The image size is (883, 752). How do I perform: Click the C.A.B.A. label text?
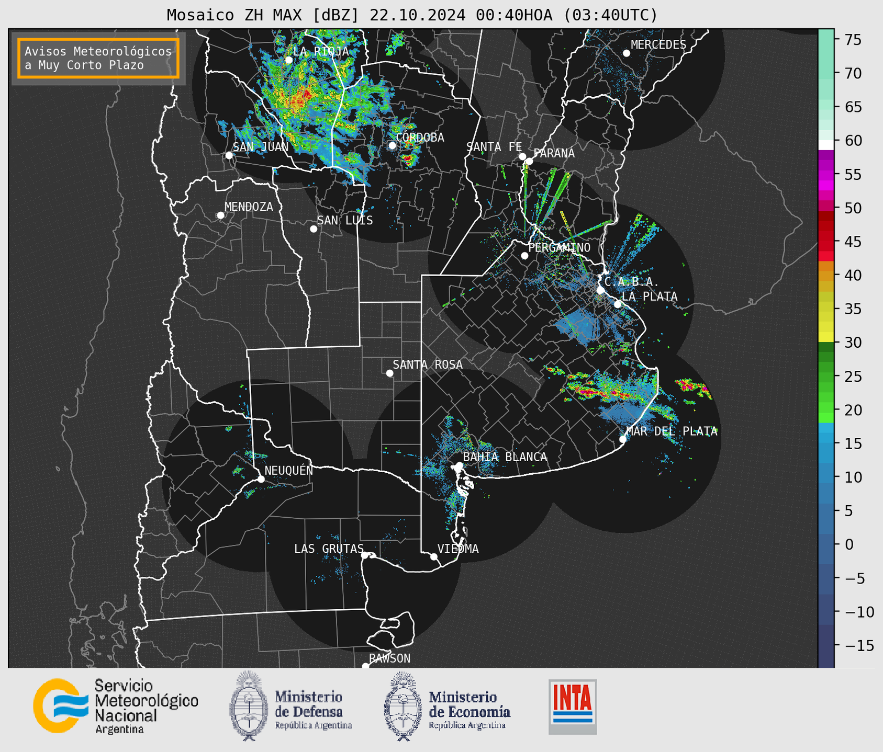(x=632, y=282)
